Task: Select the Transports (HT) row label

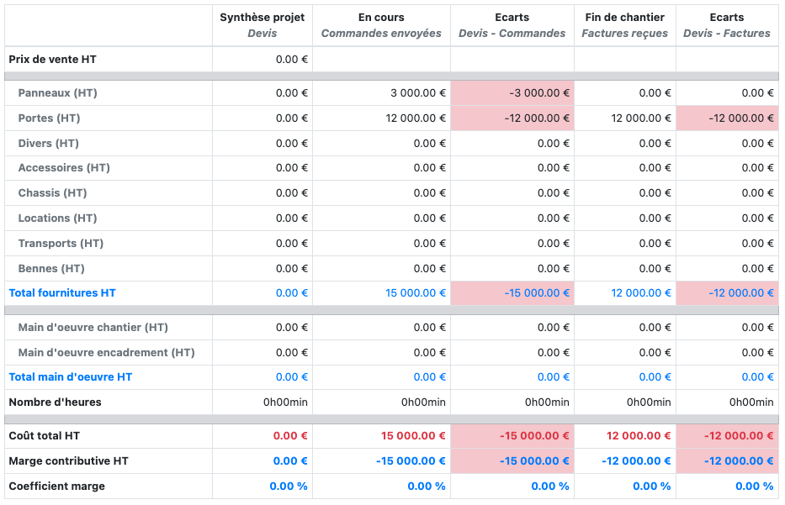Action: (x=61, y=244)
